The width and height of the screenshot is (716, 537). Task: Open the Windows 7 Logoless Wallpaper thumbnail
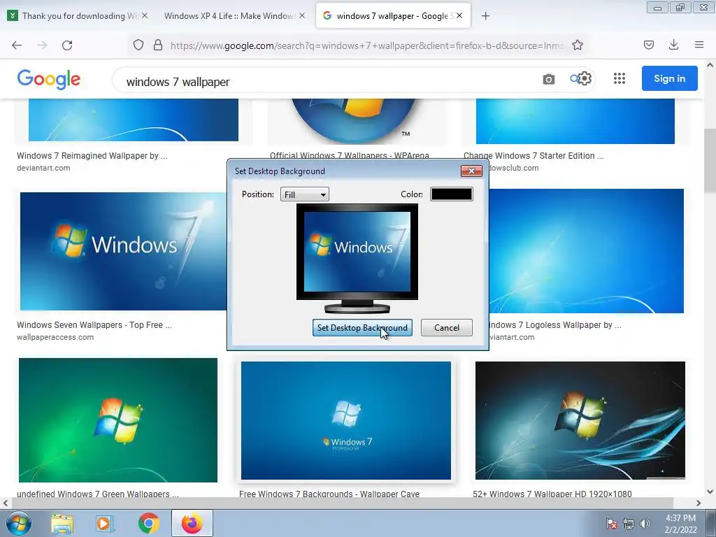coord(587,251)
